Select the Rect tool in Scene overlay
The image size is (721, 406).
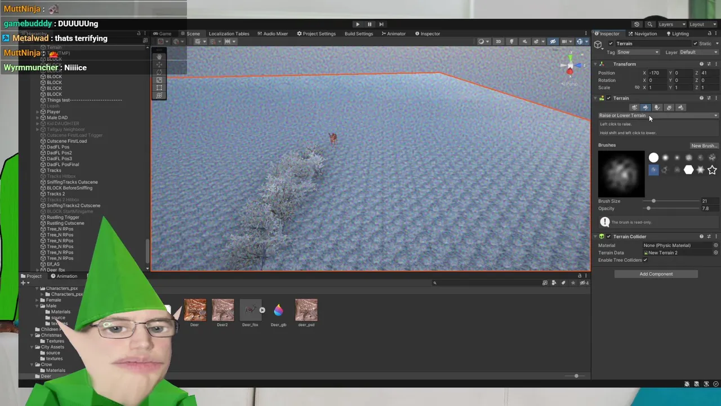pos(159,88)
